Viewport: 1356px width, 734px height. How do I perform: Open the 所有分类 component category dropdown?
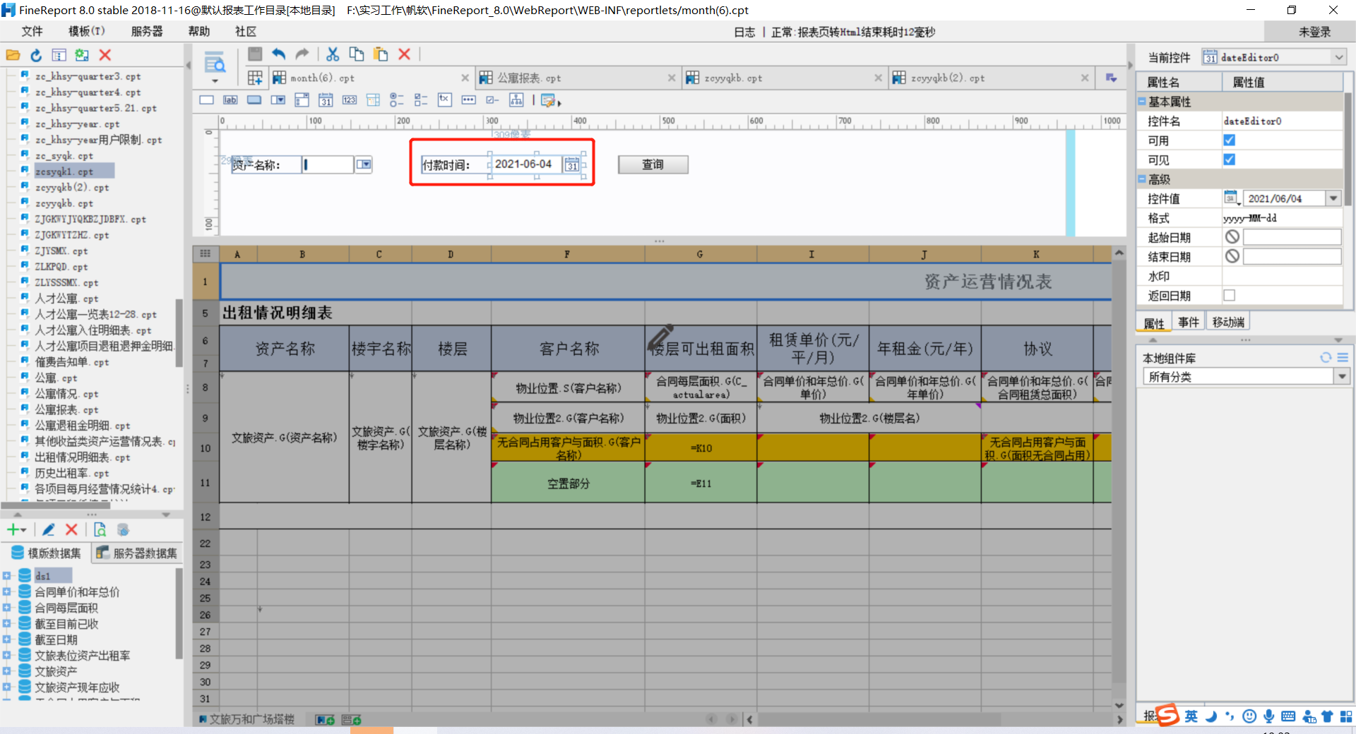[x=1342, y=377]
